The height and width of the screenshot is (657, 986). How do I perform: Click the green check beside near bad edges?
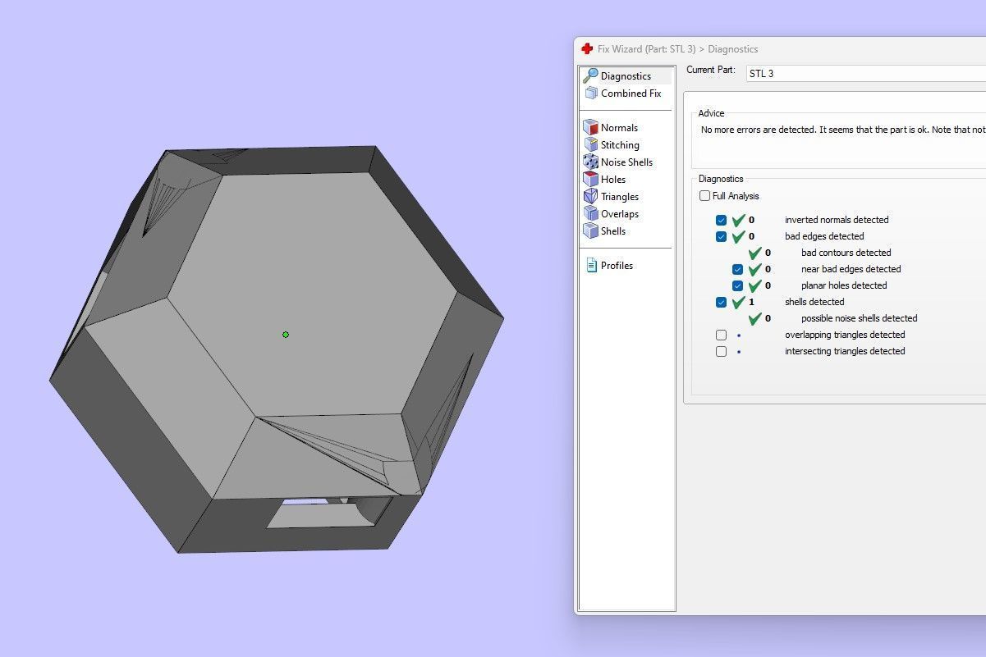click(x=754, y=269)
